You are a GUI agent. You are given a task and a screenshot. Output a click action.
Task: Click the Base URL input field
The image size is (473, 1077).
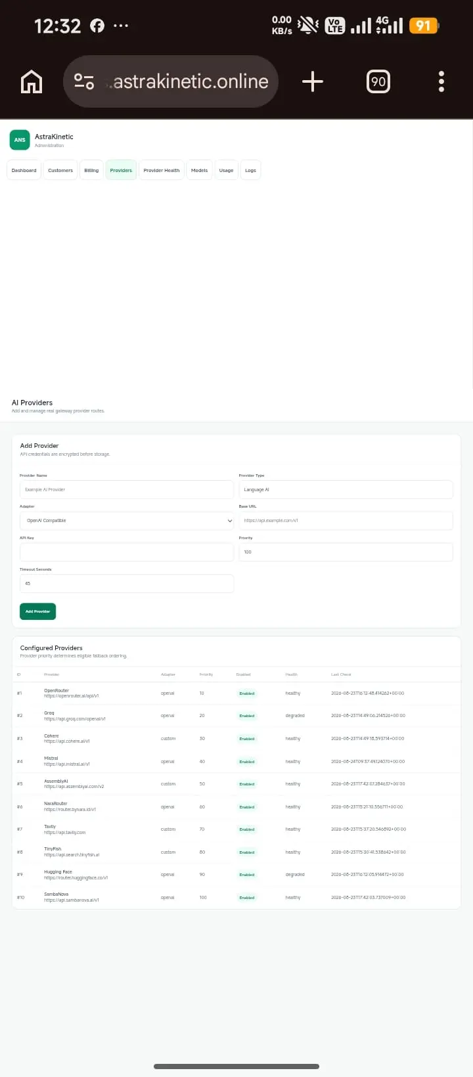(346, 521)
